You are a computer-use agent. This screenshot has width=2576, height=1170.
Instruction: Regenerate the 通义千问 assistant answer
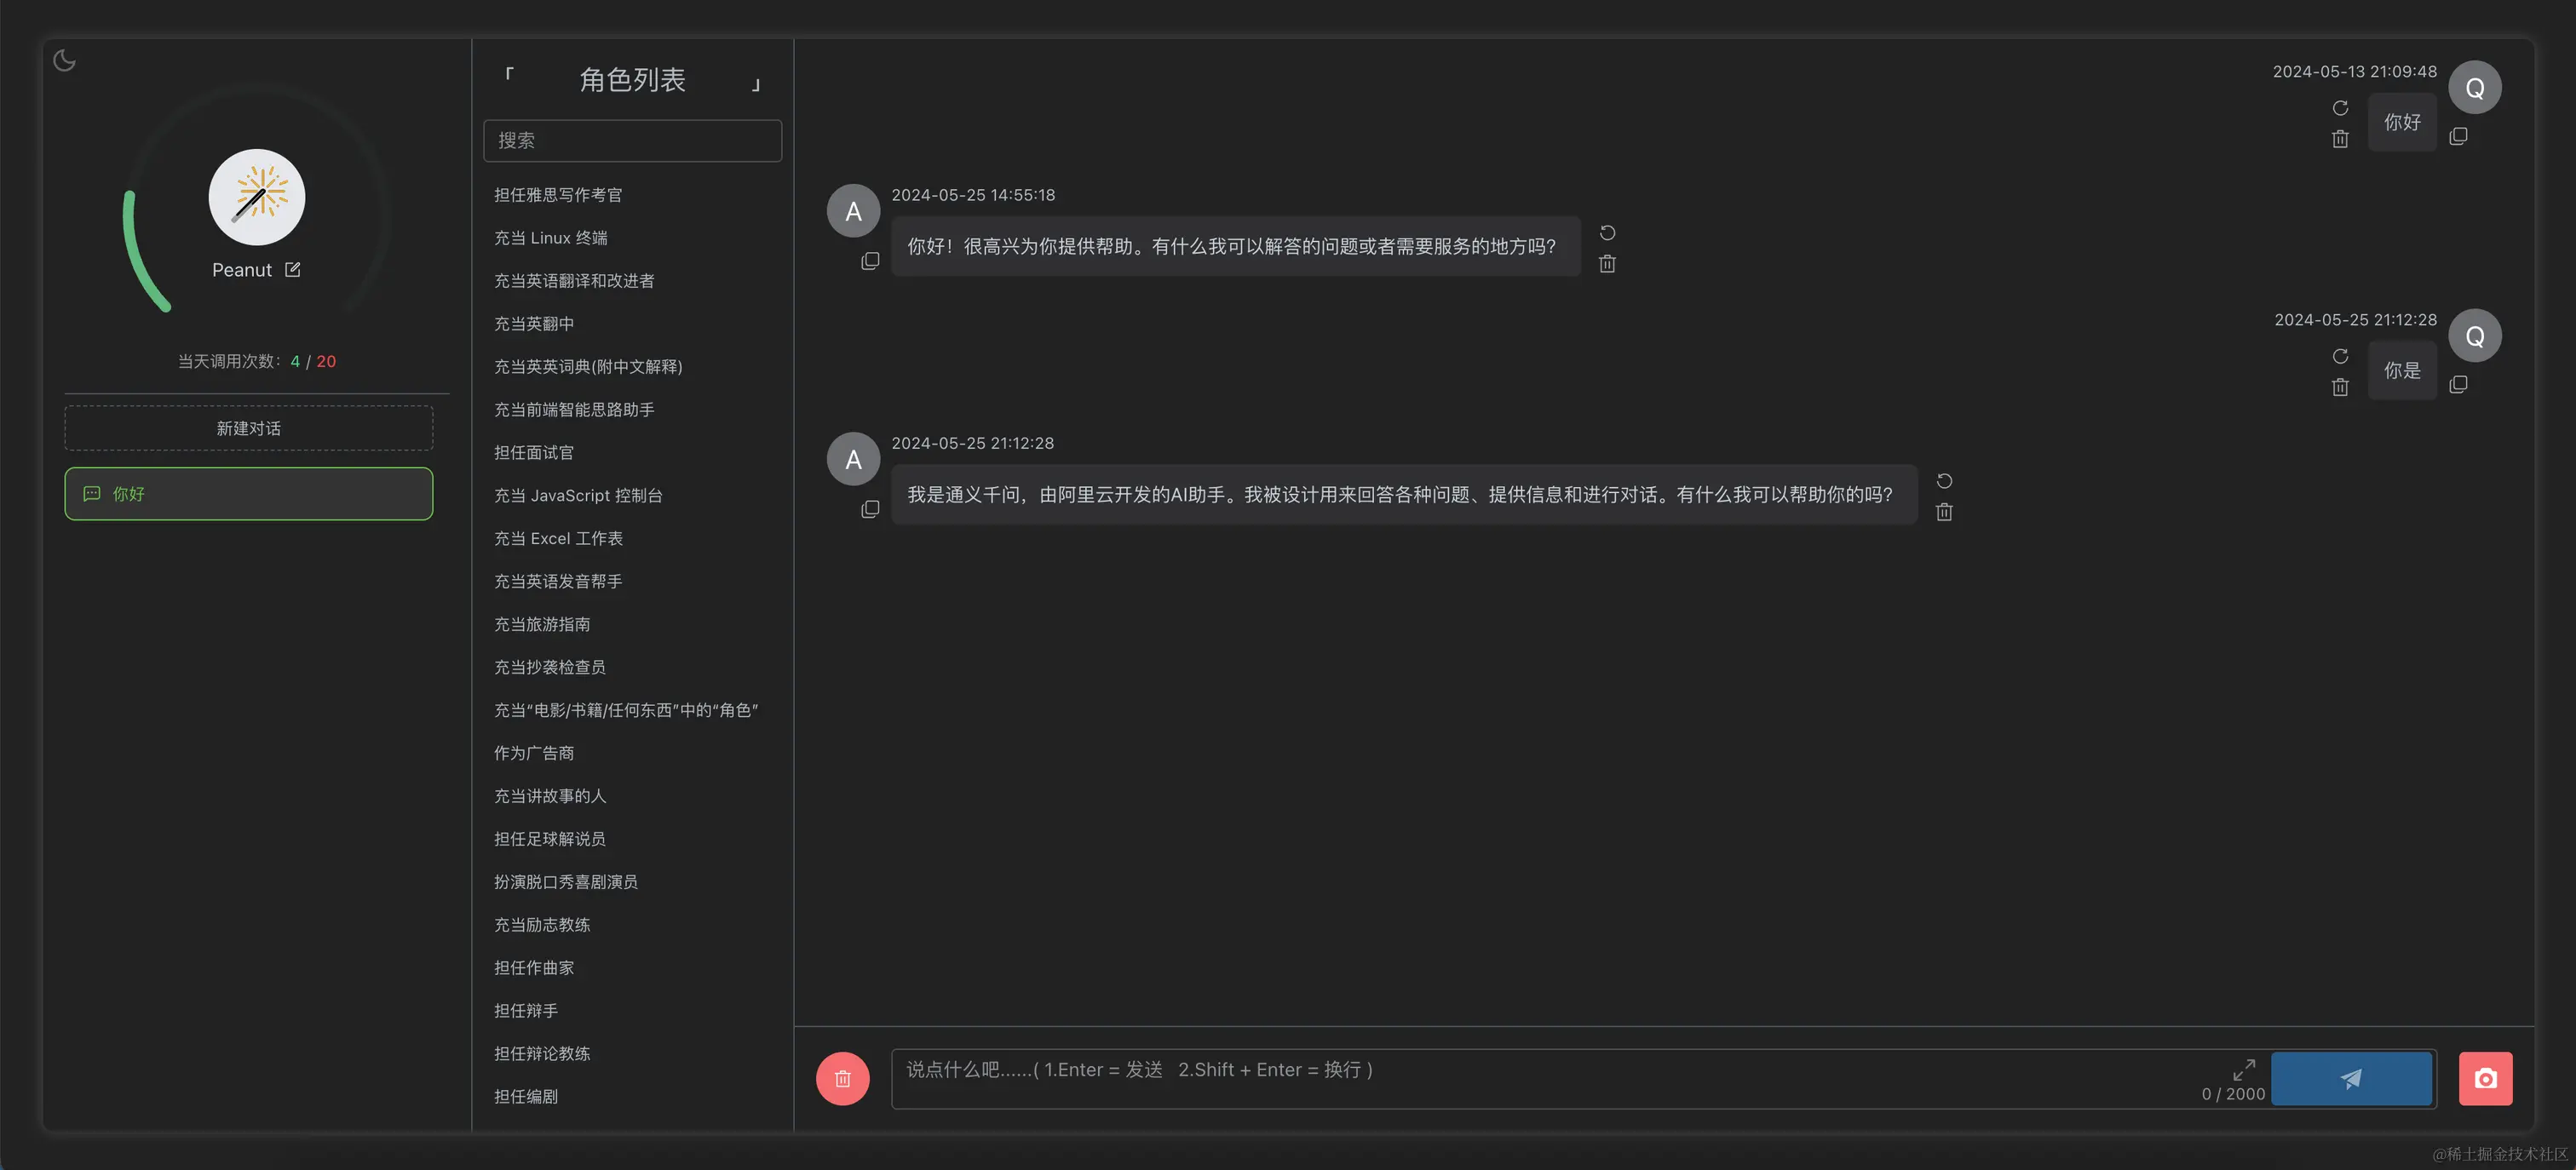tap(1943, 481)
